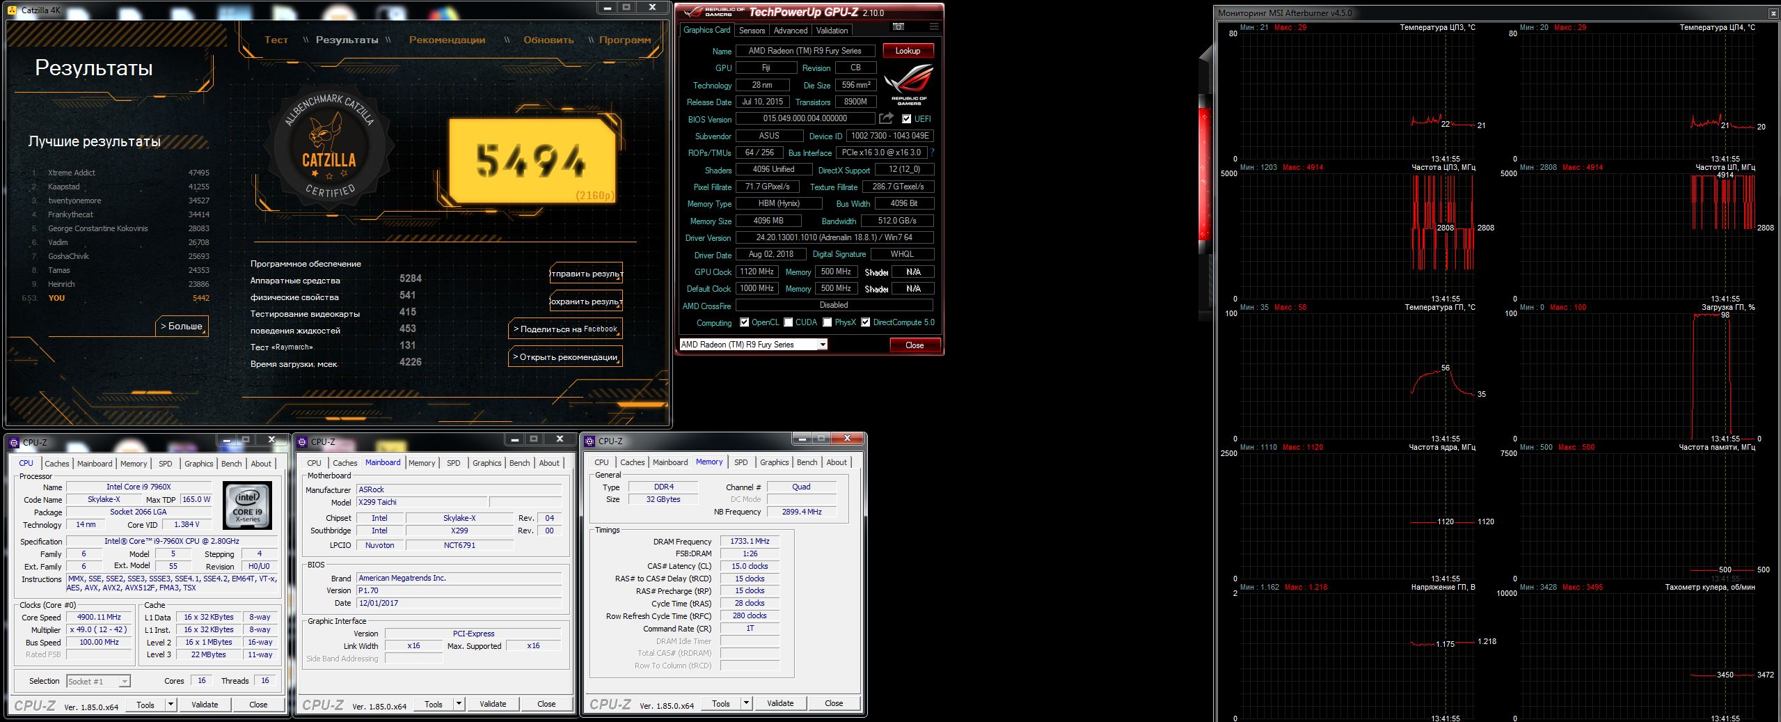Click the title icon of CPU-Z memory window
The height and width of the screenshot is (722, 1781).
(589, 441)
